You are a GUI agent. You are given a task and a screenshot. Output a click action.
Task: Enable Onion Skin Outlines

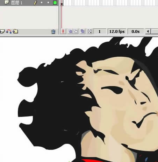76,31
